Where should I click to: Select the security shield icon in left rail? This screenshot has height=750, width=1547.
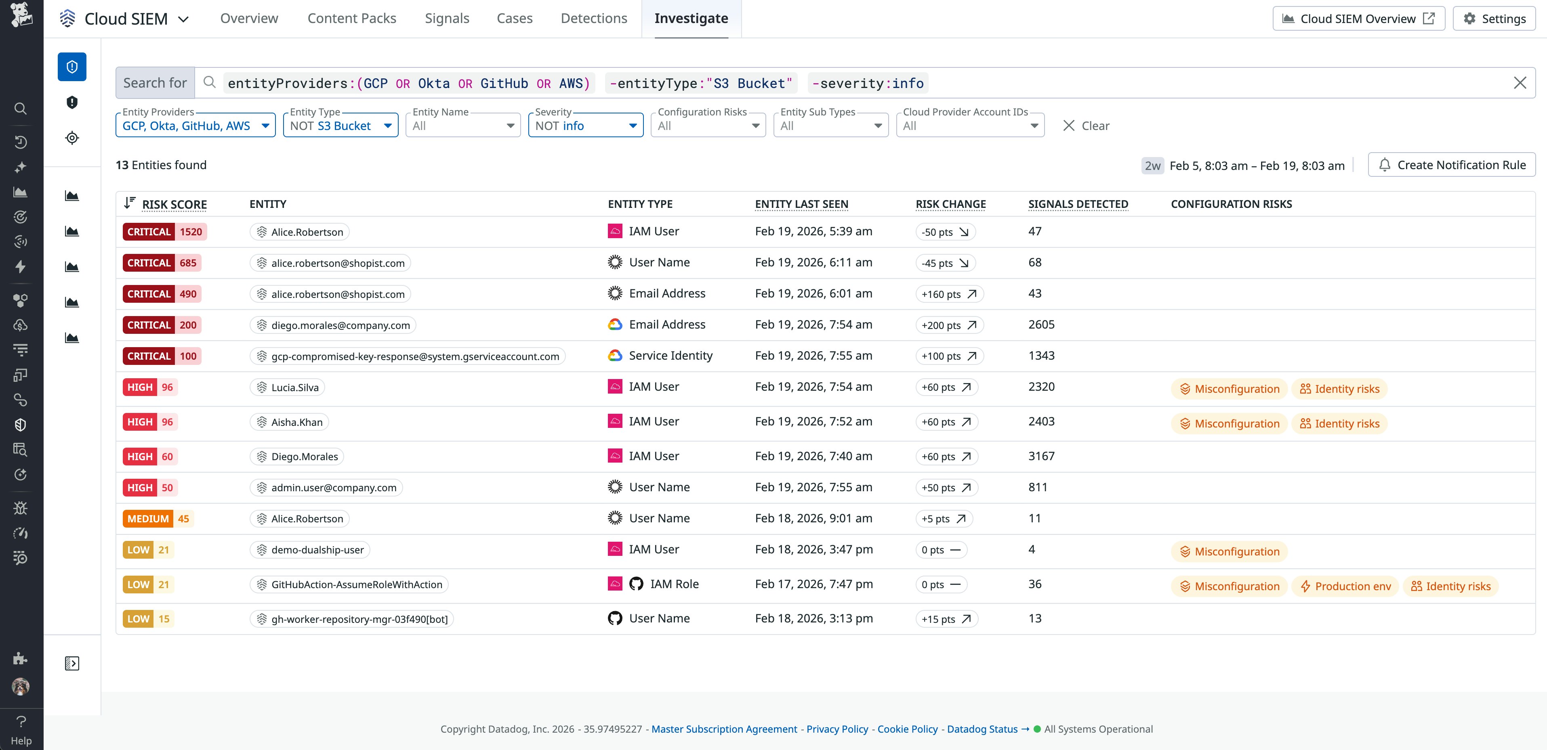pos(21,424)
